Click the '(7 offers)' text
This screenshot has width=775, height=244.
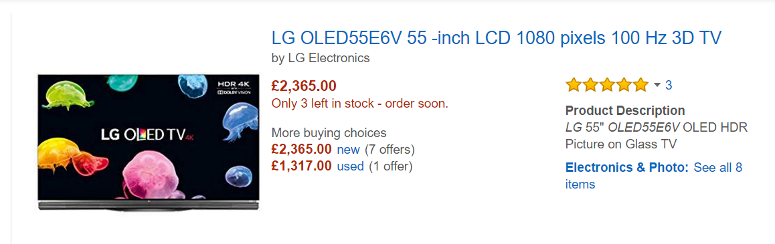pos(390,149)
